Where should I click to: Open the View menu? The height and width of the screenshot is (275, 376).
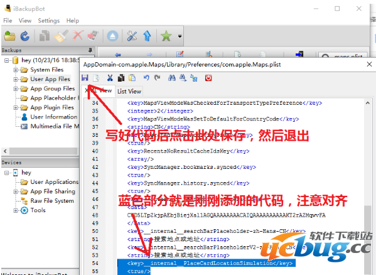click(25, 21)
